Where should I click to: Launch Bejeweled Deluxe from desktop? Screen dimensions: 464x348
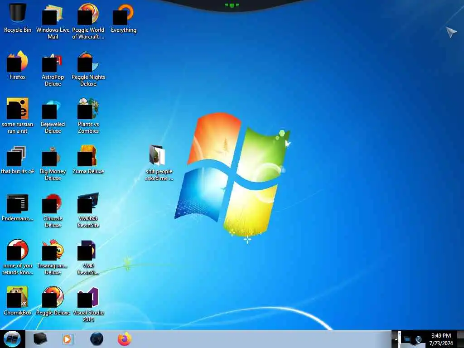coord(53,116)
